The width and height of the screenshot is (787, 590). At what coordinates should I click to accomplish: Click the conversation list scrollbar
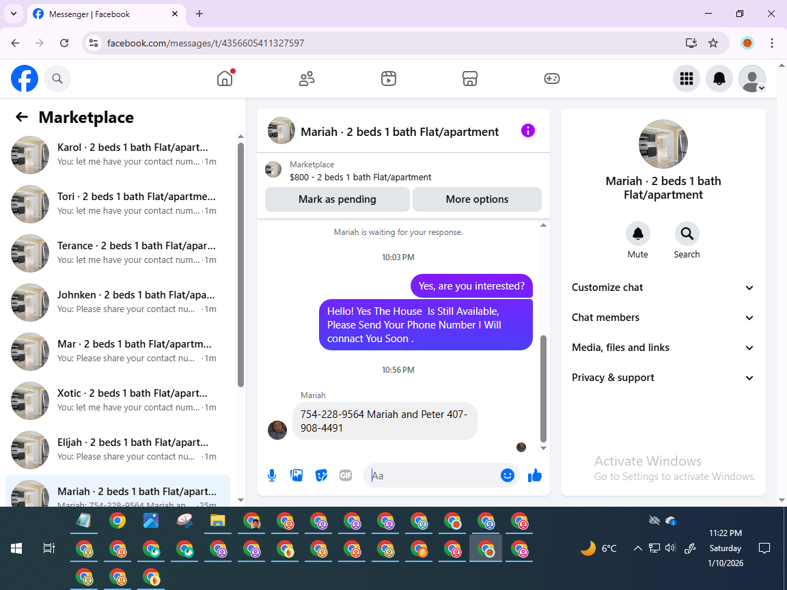(240, 265)
